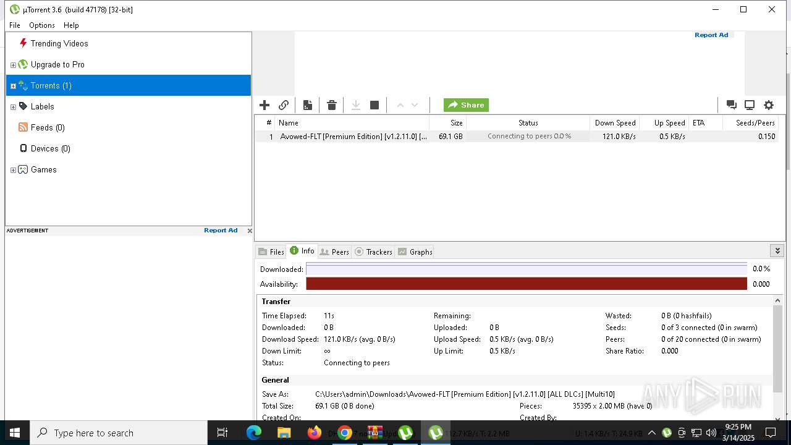Sort by Seeds/Peers column header
This screenshot has height=445, width=791.
click(x=751, y=122)
